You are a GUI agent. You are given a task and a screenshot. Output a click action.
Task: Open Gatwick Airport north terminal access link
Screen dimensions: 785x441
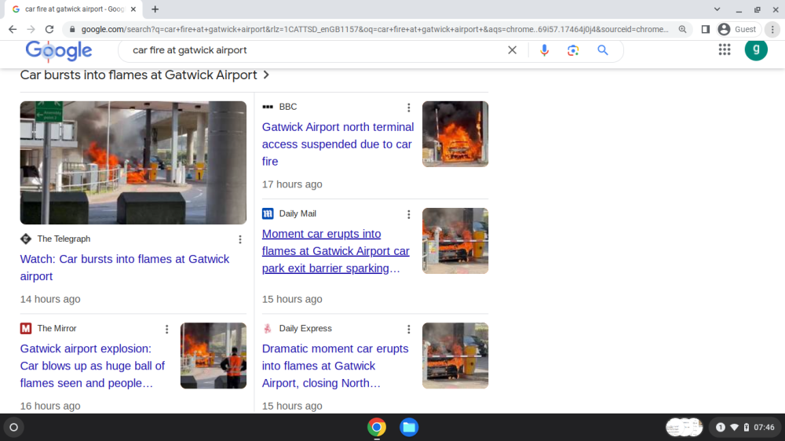tap(338, 144)
